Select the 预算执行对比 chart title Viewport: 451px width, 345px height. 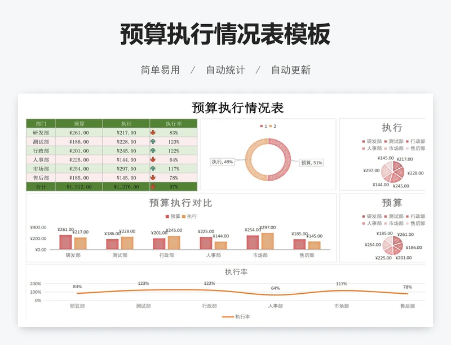click(180, 203)
